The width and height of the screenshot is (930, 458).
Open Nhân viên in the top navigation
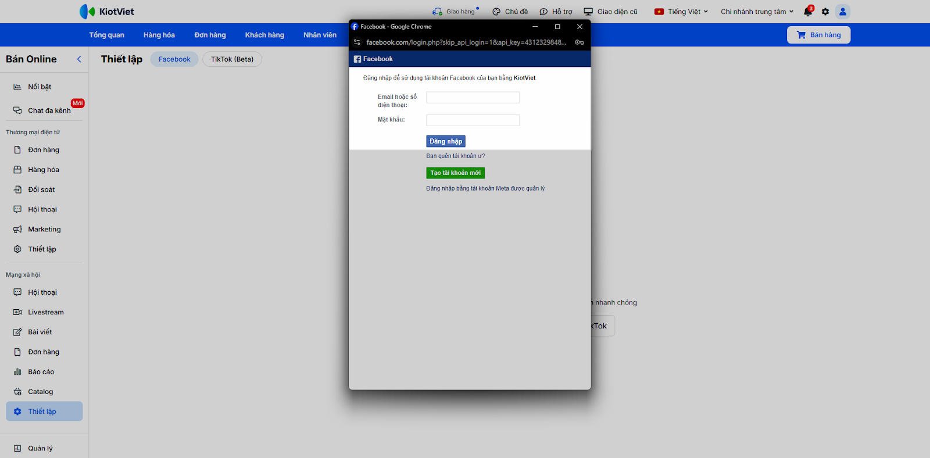[x=320, y=35]
